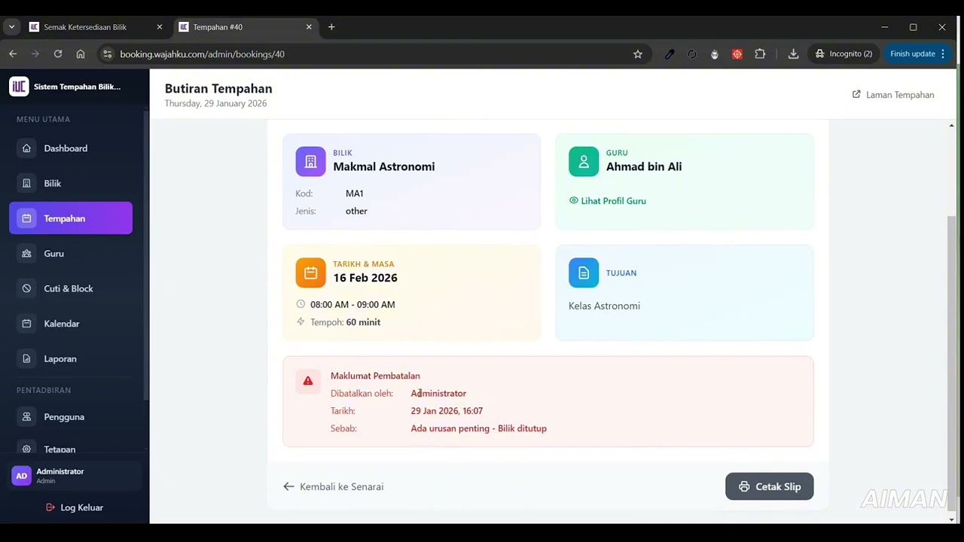Select Tempahan in the sidebar
964x542 pixels.
pyautogui.click(x=71, y=218)
